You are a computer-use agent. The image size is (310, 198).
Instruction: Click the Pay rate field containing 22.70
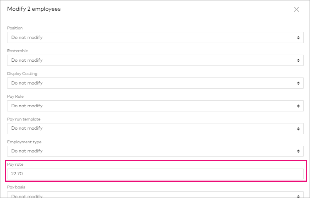click(155, 174)
